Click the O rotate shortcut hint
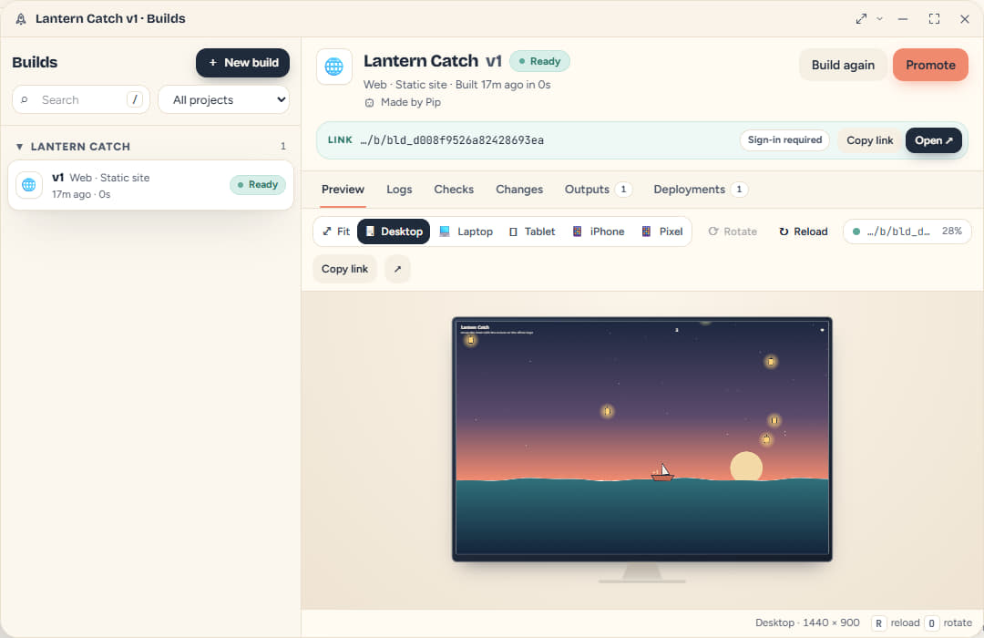This screenshot has width=984, height=638. pyautogui.click(x=931, y=623)
